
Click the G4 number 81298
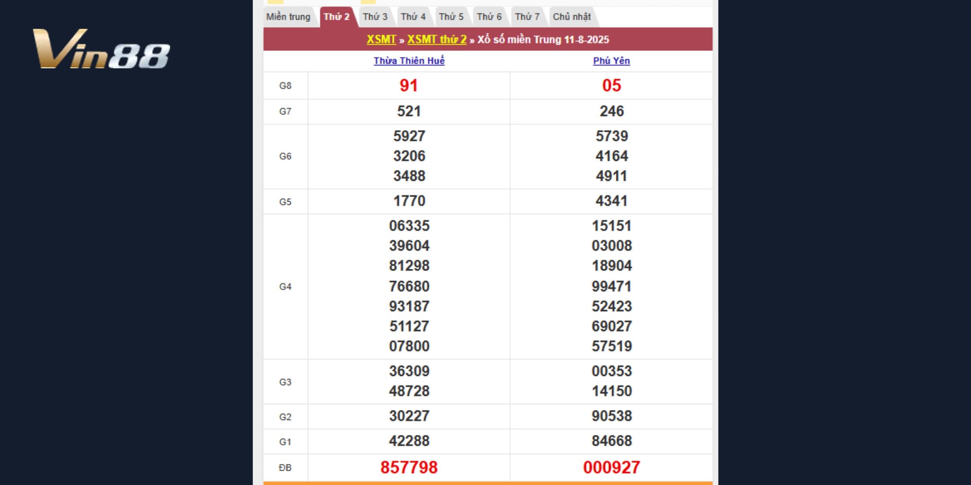(x=409, y=266)
